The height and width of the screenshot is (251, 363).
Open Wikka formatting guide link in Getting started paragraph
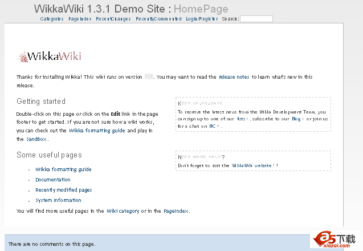tap(97, 131)
